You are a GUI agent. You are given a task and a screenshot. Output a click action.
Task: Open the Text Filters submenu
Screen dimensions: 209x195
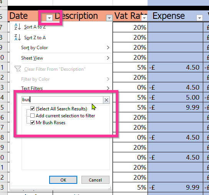[65, 88]
